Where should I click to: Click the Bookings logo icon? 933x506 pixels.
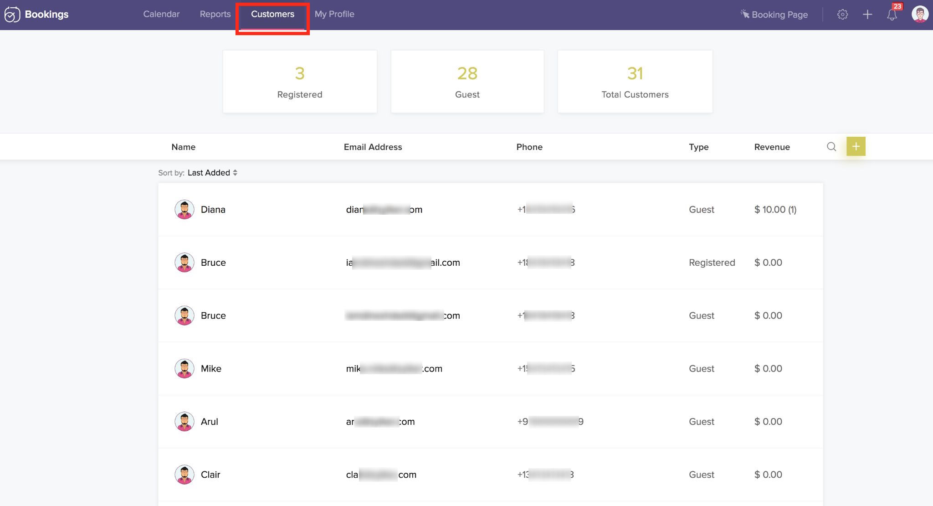[x=12, y=15]
